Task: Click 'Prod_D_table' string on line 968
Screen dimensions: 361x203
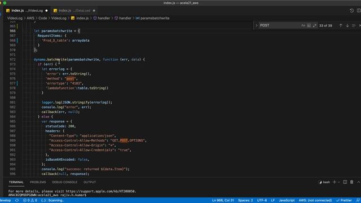Action: (x=55, y=41)
